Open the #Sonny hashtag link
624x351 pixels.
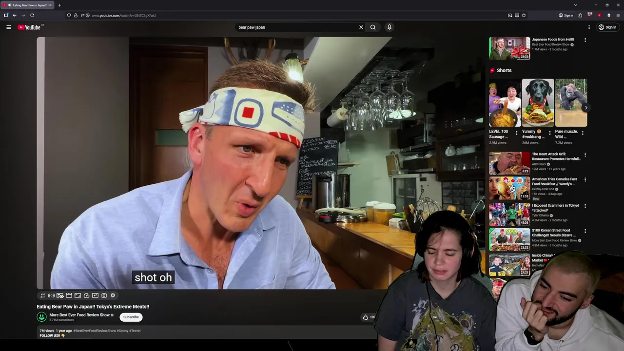[122, 331]
